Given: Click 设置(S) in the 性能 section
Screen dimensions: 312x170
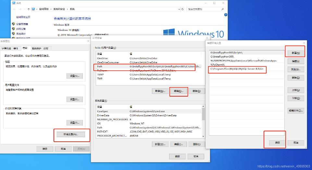Looking at the screenshot, I should (75, 76).
